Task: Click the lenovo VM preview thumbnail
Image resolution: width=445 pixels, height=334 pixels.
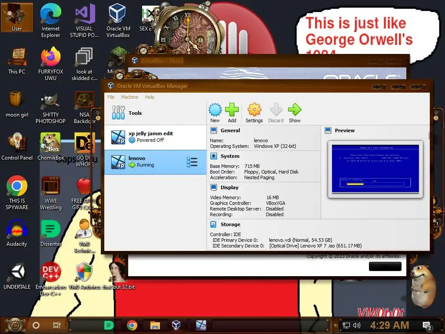Action: pyautogui.click(x=375, y=169)
